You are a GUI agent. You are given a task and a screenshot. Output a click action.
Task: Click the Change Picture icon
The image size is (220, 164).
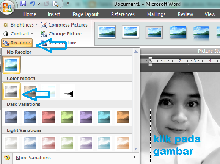pos(44,34)
